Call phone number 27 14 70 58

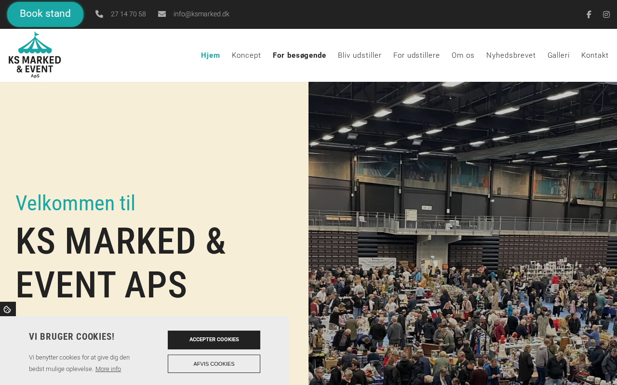click(128, 14)
